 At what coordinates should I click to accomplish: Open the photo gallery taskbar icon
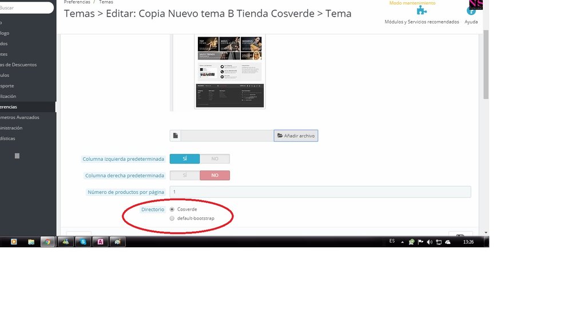pyautogui.click(x=66, y=242)
